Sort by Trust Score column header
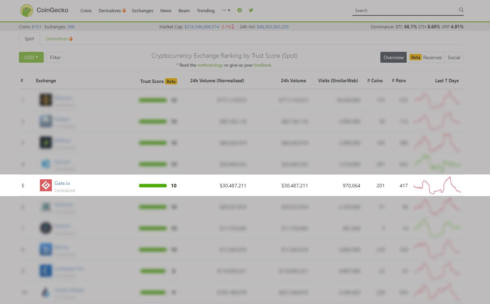Viewport: 490px width, 304px height. point(152,81)
